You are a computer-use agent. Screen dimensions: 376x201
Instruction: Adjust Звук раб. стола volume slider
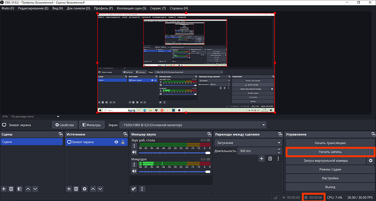pos(174,153)
